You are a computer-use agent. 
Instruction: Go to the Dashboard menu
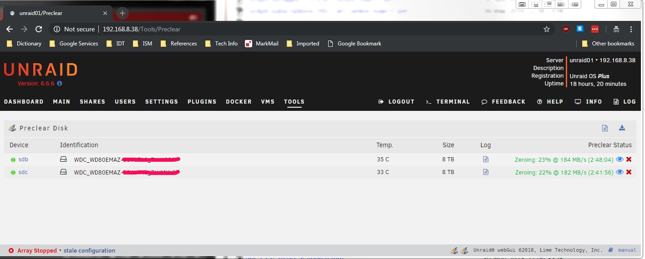coord(24,102)
